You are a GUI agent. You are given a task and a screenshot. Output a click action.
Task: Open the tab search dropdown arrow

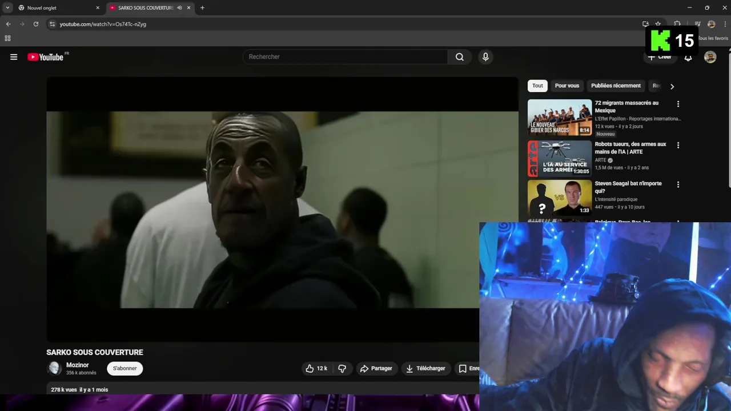[7, 8]
